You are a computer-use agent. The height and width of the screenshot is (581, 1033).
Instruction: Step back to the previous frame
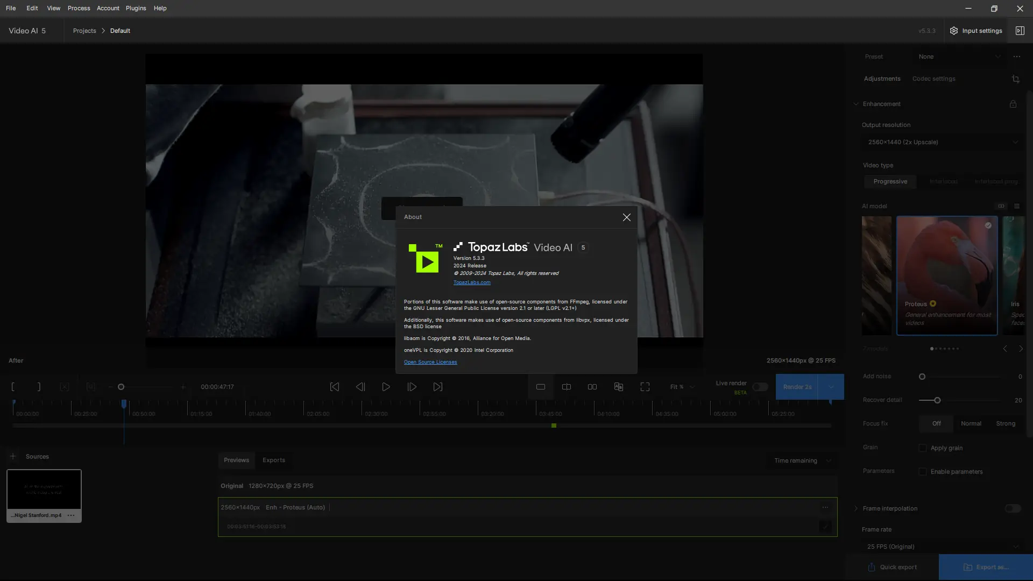click(x=360, y=387)
